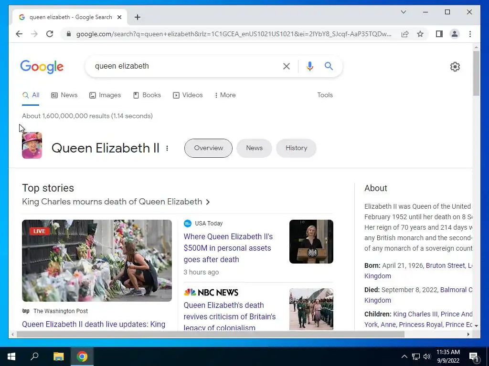The height and width of the screenshot is (366, 489).
Task: Switch to the Videos search tab
Action: (x=188, y=95)
